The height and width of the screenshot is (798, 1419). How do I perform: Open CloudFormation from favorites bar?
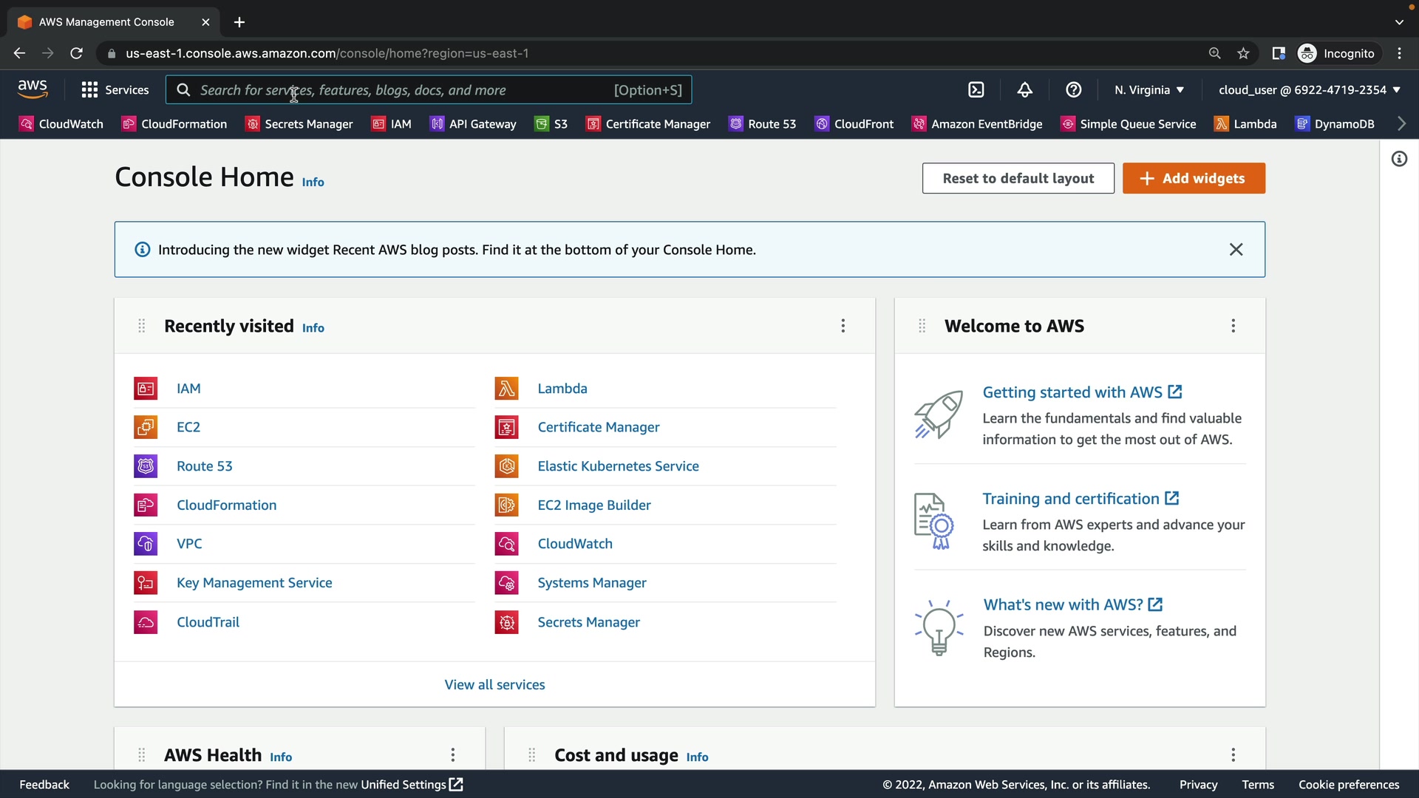pyautogui.click(x=174, y=124)
